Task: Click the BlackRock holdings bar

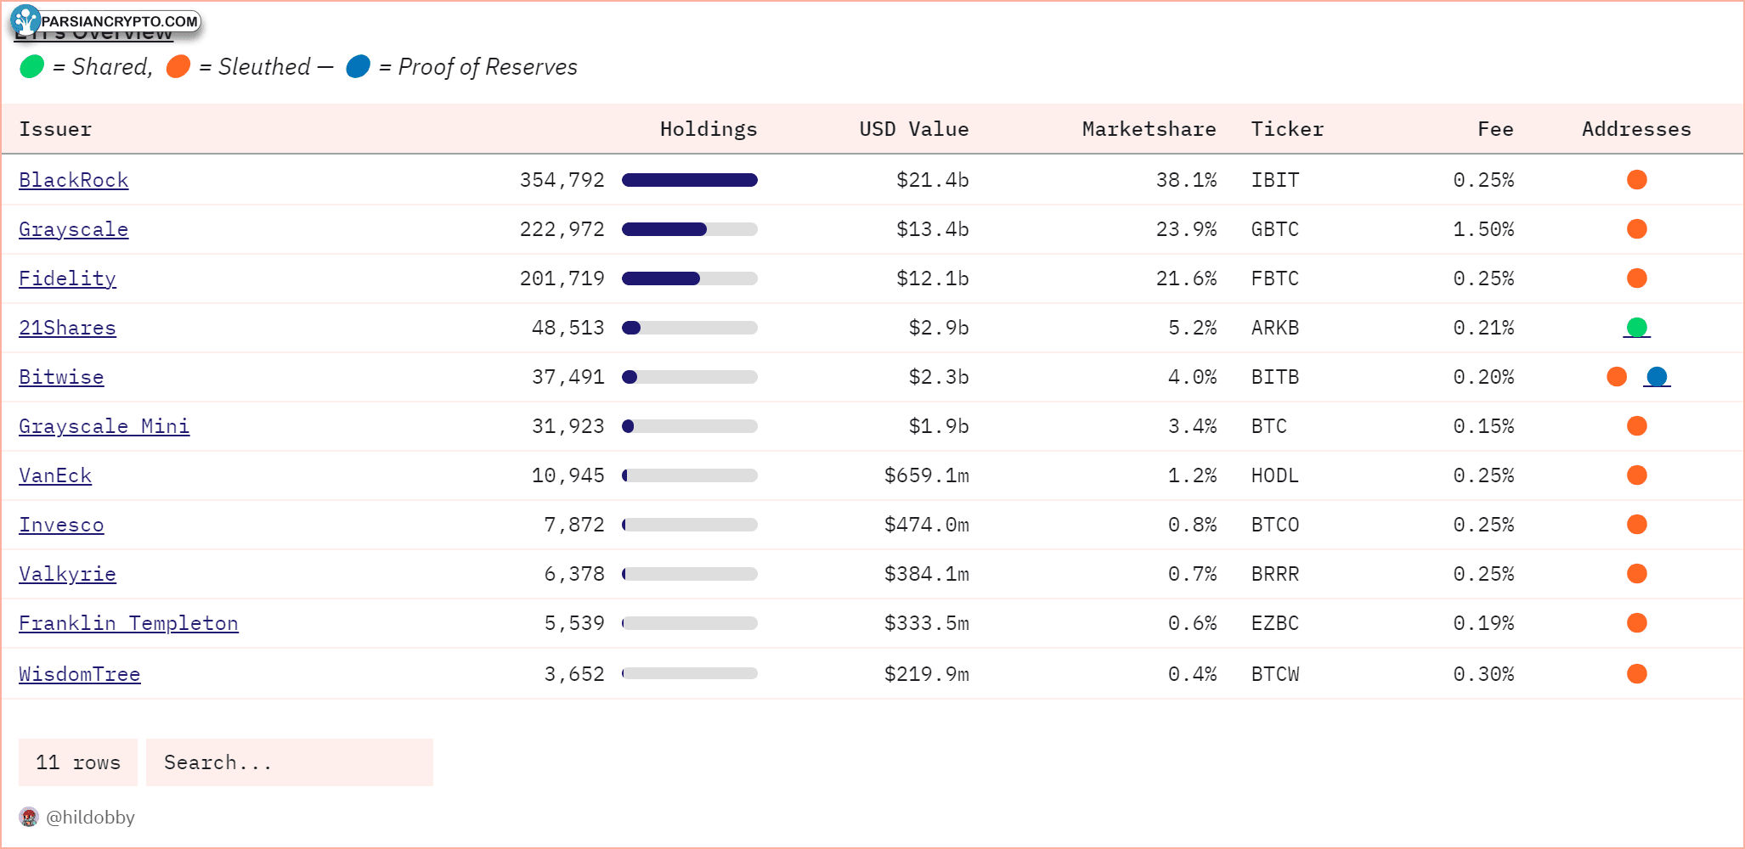Action: click(x=690, y=180)
